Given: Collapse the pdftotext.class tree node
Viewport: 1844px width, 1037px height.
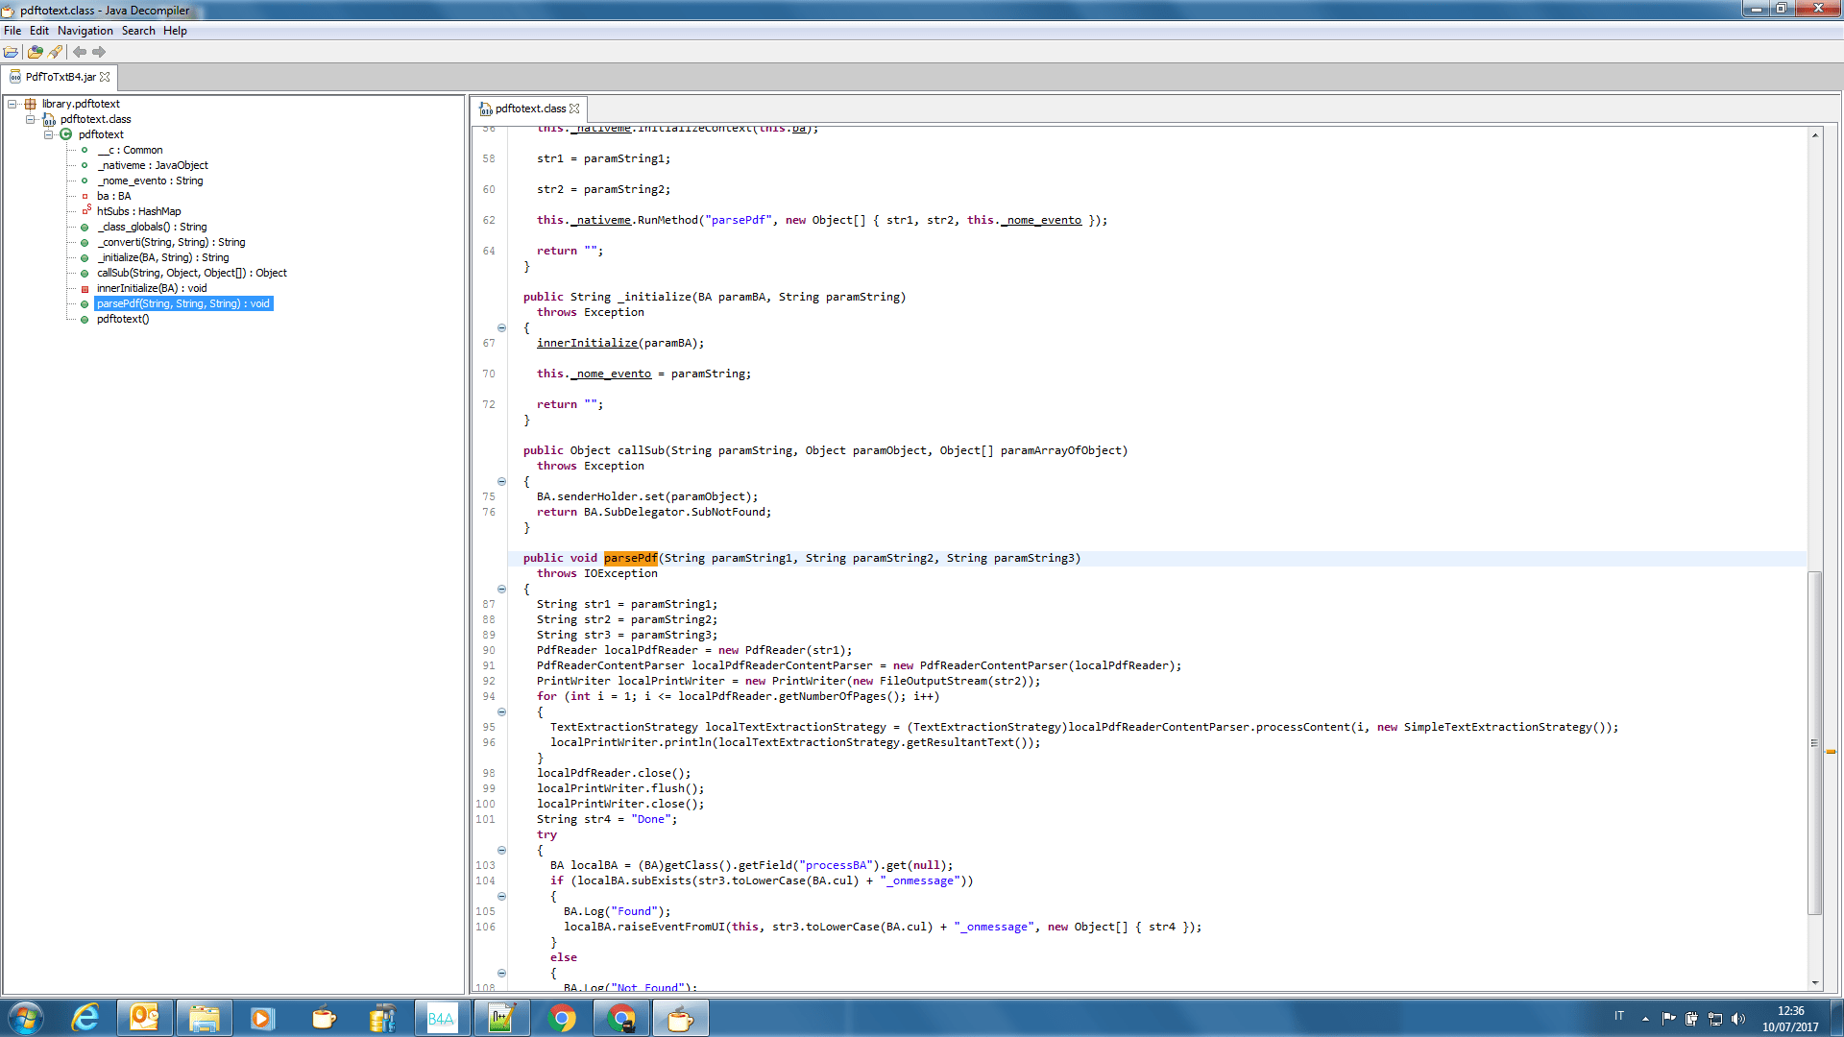Looking at the screenshot, I should tap(31, 119).
